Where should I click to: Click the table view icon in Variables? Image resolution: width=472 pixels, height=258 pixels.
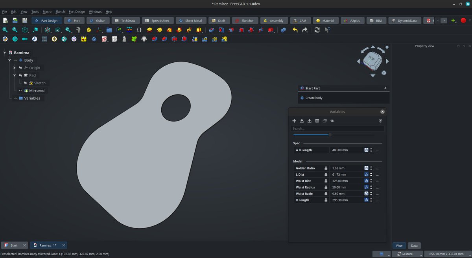(x=317, y=121)
